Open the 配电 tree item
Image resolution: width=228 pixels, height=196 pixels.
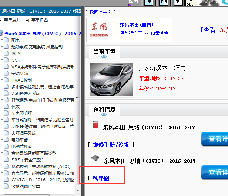click(x=16, y=40)
